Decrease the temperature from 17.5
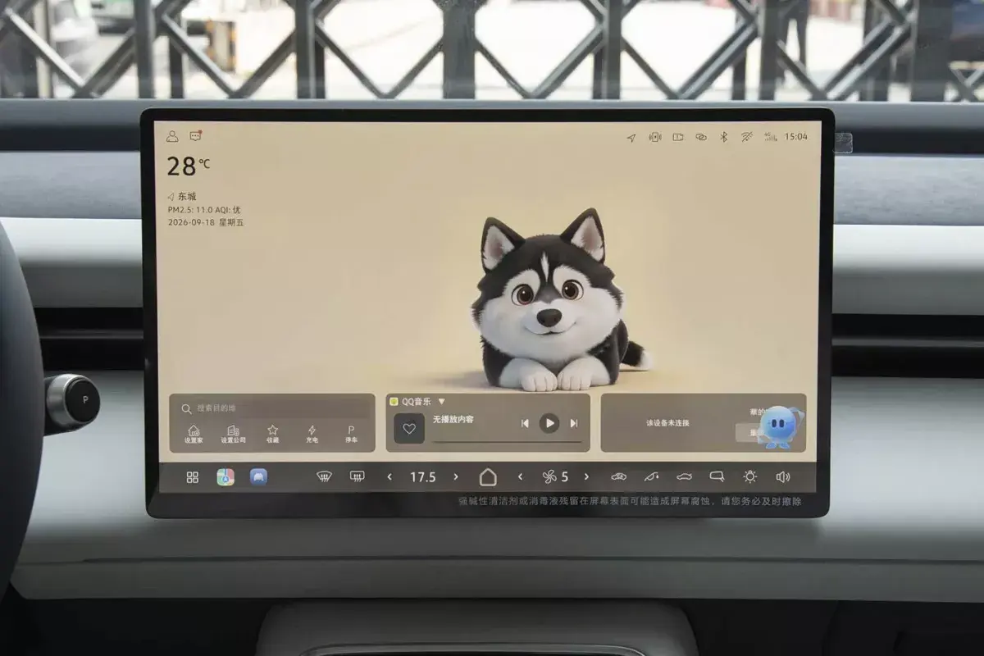 [x=389, y=477]
